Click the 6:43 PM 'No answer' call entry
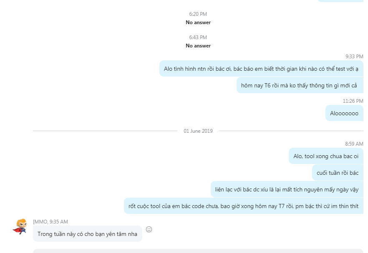Image resolution: width=368 pixels, height=253 pixels. (x=198, y=46)
